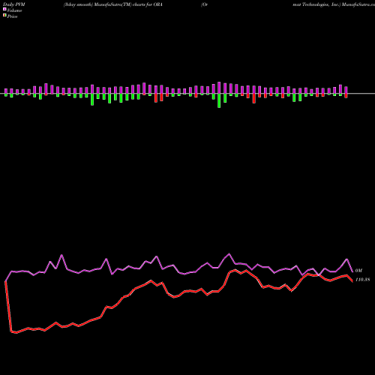Viewport: 375px width, 375px height.
Task: Click the Volume legend color swatch
Action: 4,10
